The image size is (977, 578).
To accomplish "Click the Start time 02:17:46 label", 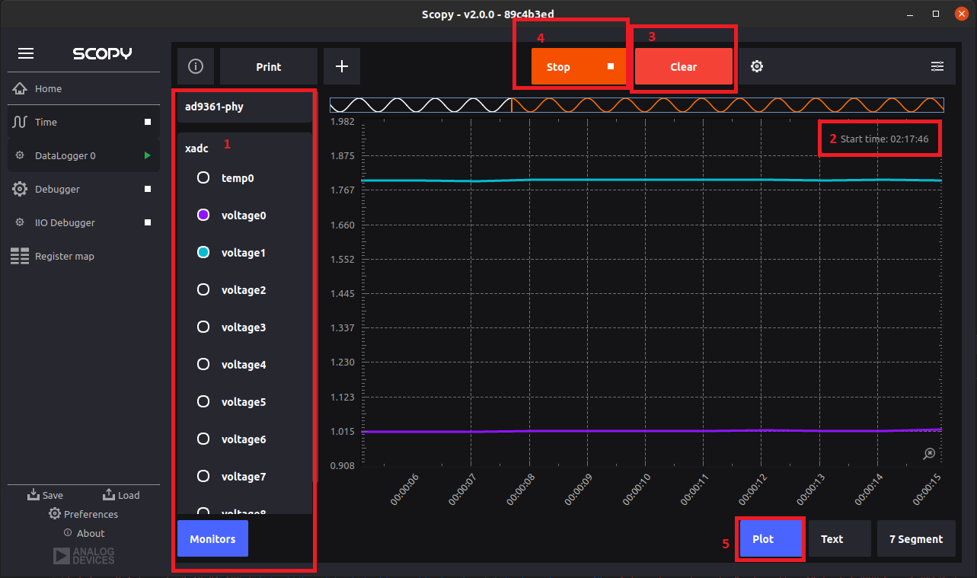I will coord(884,139).
